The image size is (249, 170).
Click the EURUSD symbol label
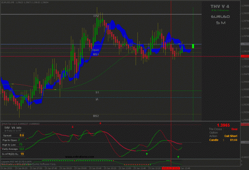click(x=220, y=17)
